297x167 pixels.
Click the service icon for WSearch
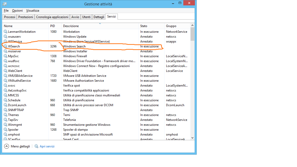point(5,46)
